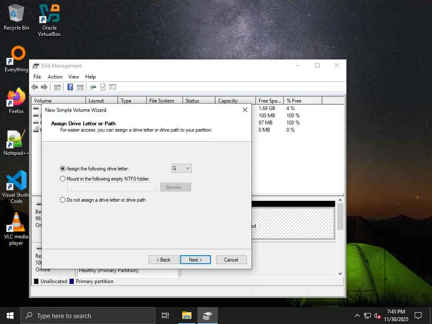Click the scroll down arrow in disk pane

pos(340,273)
